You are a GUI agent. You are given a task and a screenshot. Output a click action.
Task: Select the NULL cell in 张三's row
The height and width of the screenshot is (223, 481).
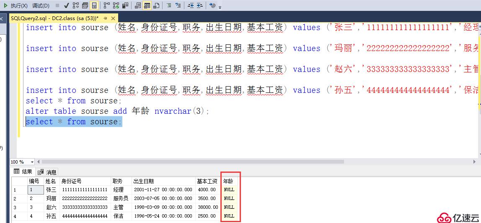(230, 190)
